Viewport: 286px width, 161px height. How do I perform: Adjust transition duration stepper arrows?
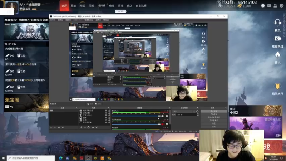[198, 114]
